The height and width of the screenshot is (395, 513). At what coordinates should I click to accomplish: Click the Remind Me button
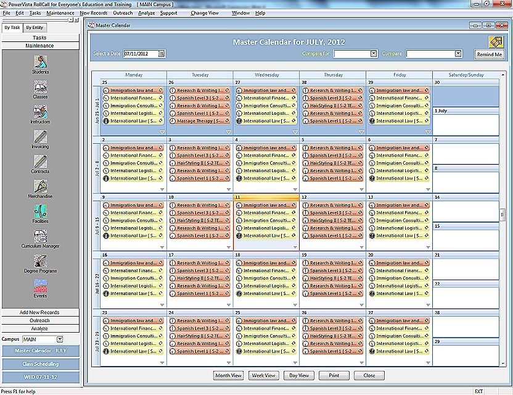[489, 54]
